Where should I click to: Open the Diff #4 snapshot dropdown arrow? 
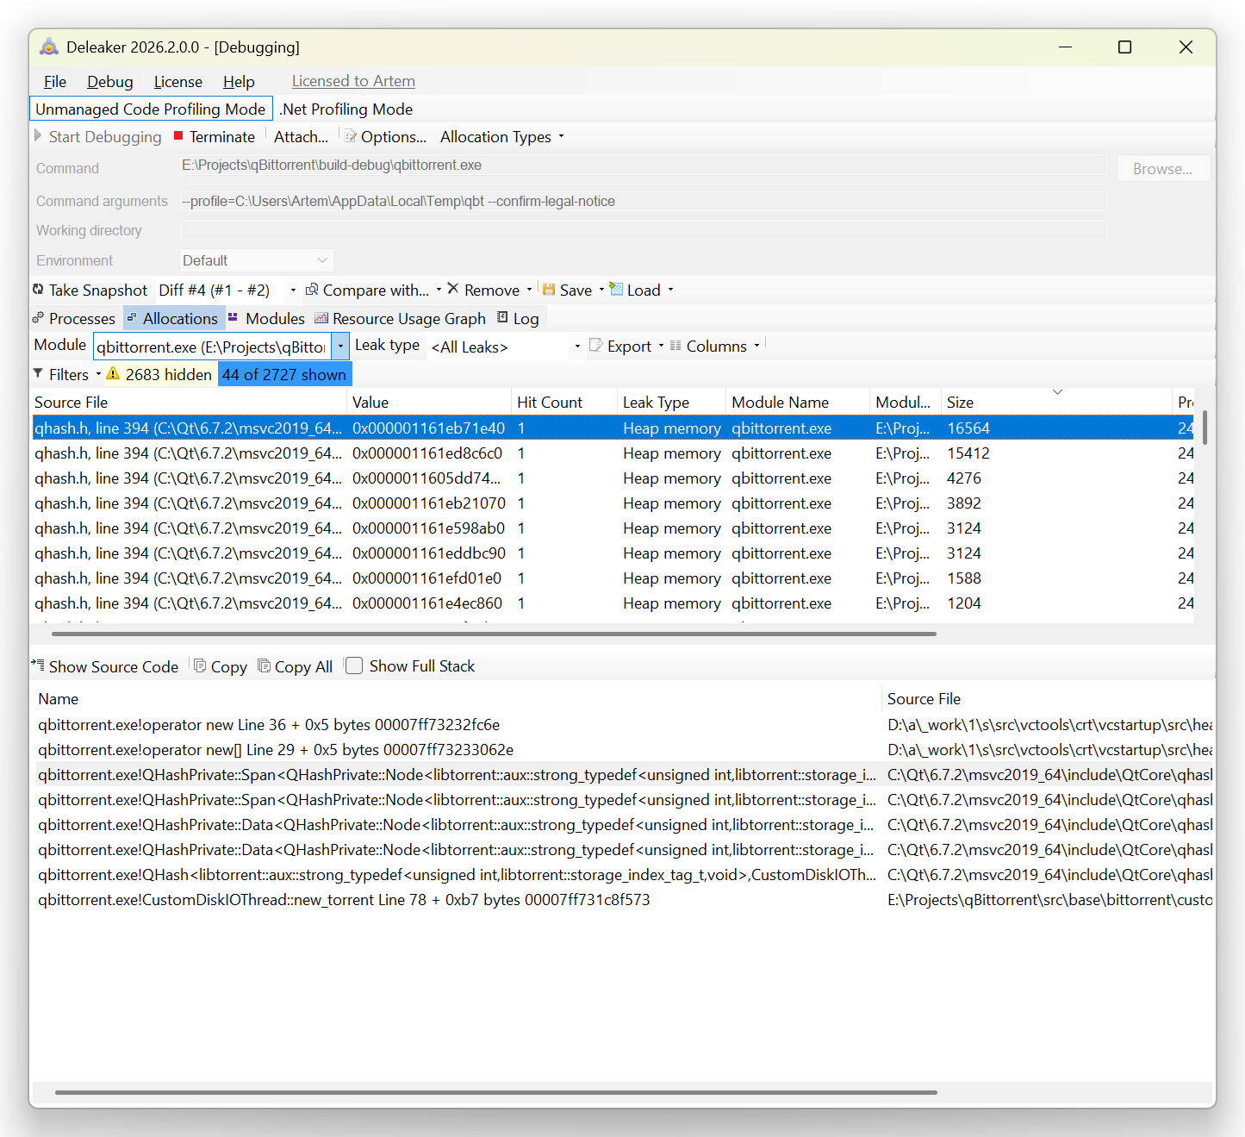coord(293,290)
